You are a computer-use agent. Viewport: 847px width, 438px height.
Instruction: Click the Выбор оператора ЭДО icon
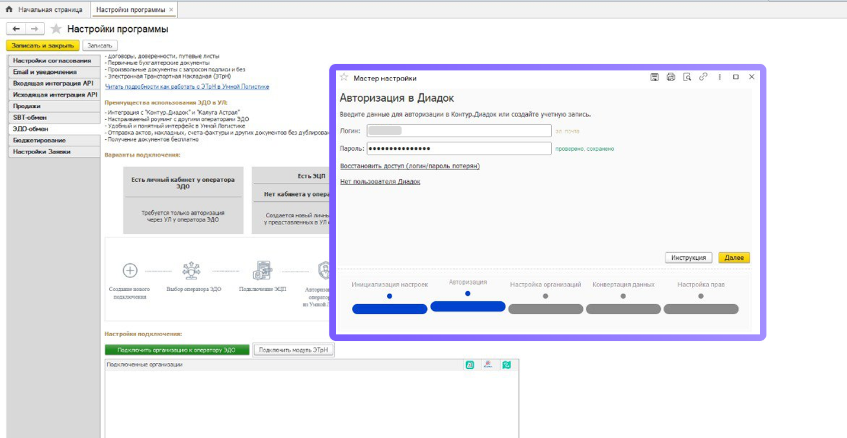(x=191, y=270)
